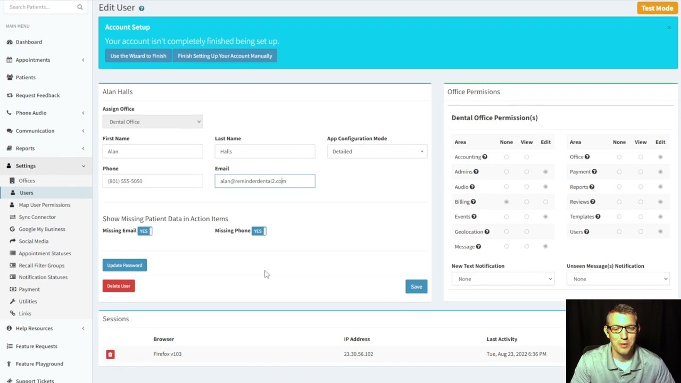
Task: Click the Payment permission help icon
Action: 594,172
